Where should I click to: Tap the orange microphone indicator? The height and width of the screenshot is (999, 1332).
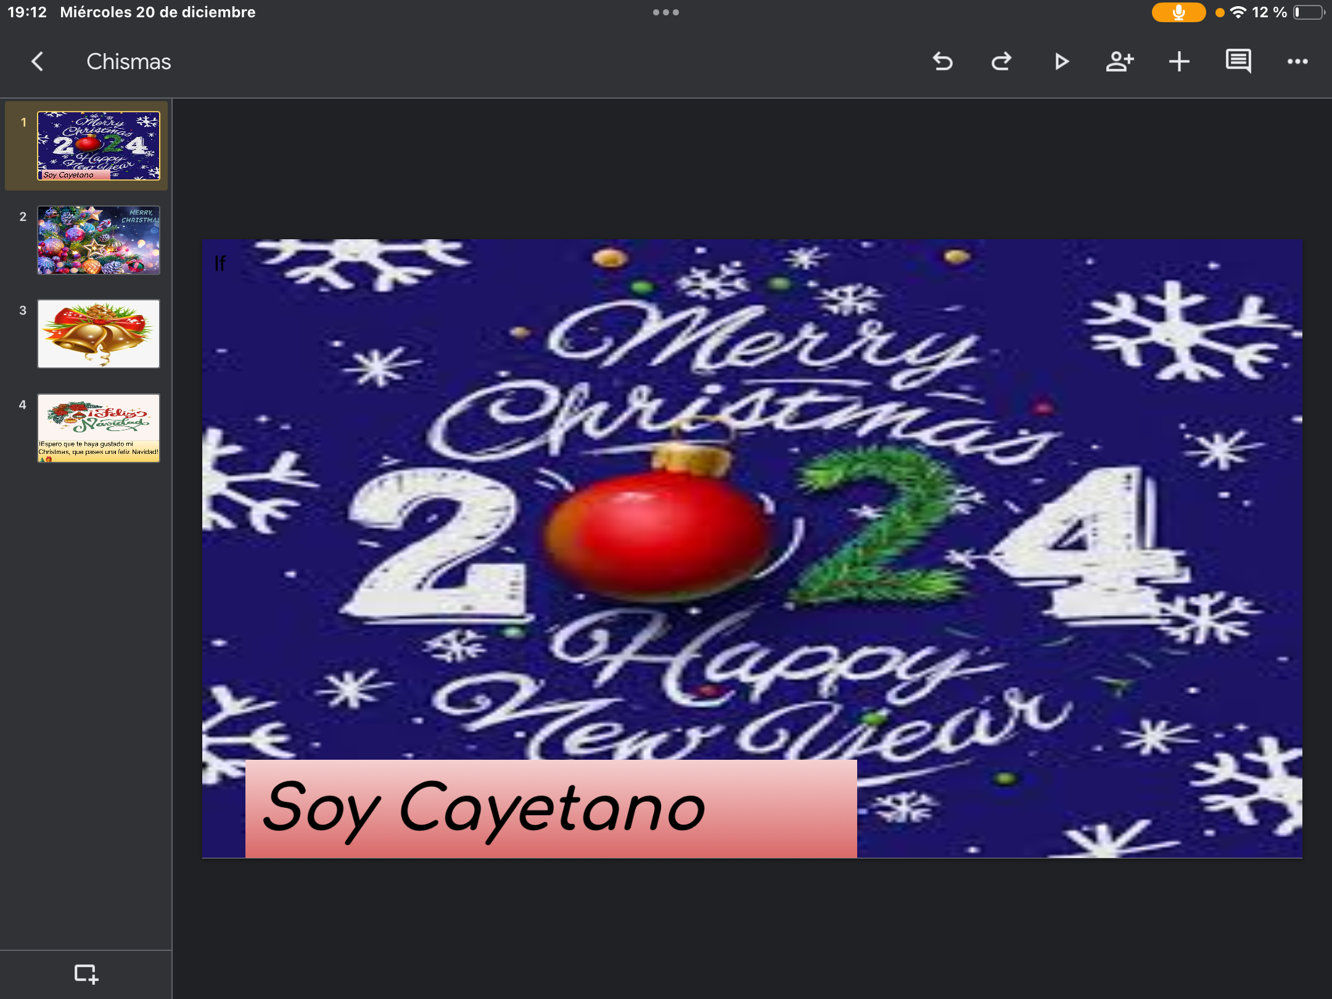click(x=1178, y=12)
